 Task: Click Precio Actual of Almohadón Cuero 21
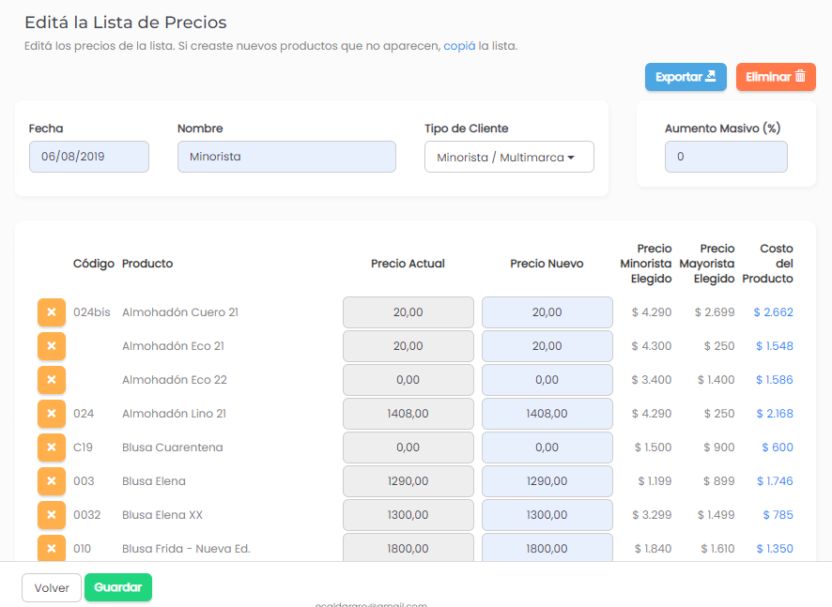click(408, 312)
